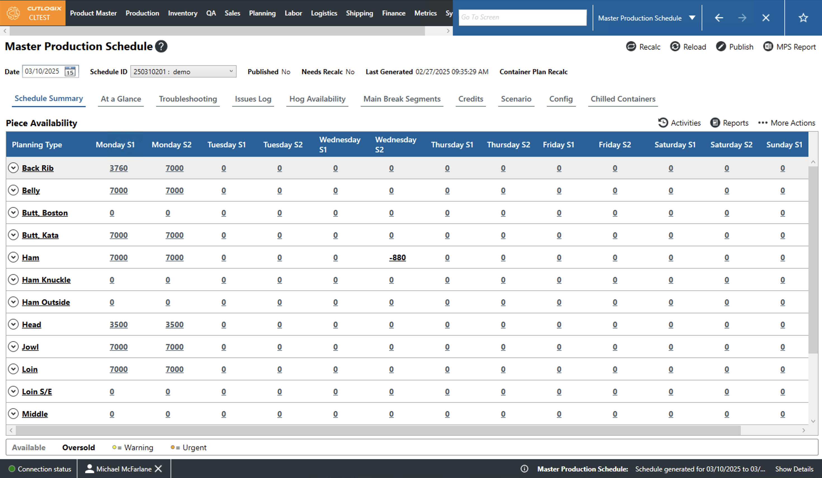822x478 pixels.
Task: Open the Planning menu
Action: (262, 13)
